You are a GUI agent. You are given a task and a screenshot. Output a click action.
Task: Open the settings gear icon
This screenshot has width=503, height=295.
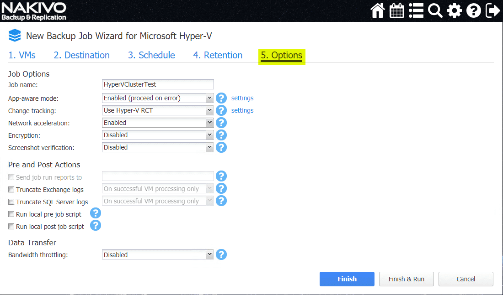click(455, 10)
